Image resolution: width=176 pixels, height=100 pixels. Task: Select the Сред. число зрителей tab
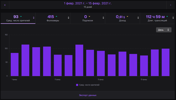point(18,18)
